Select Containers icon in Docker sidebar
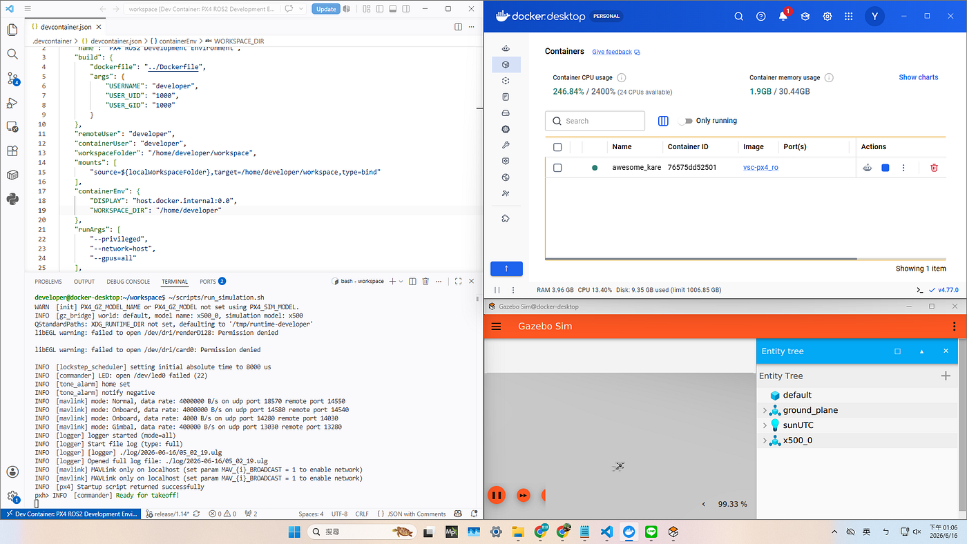Screen dimensions: 967x544 506,65
